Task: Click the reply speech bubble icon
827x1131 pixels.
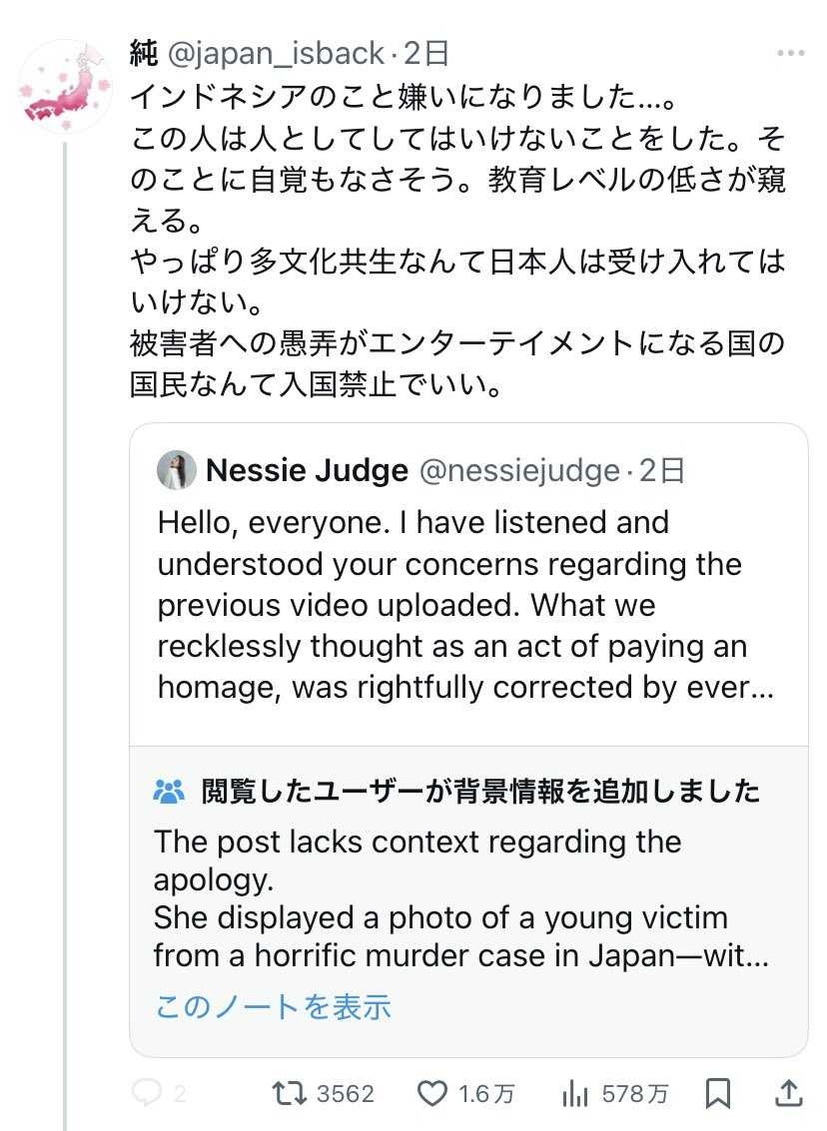Action: click(146, 1093)
